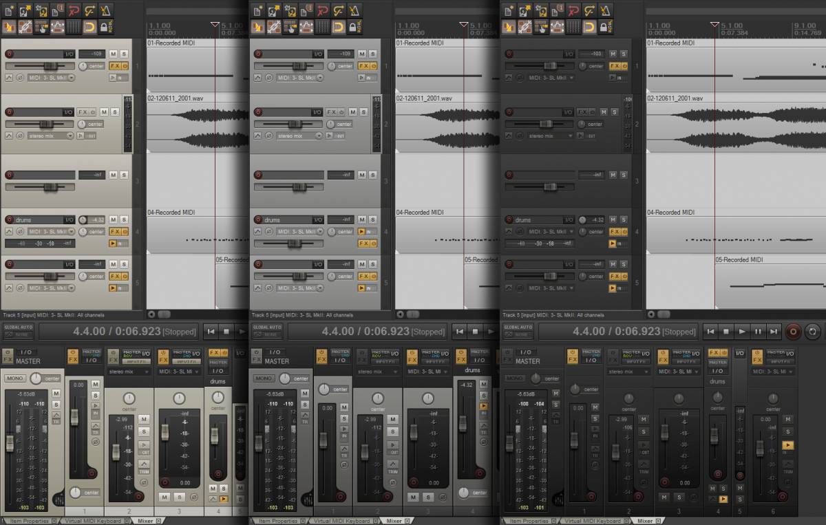826x525 pixels.
Task: Click the grid lines icon in the dark-themed toolbar
Action: point(573,27)
